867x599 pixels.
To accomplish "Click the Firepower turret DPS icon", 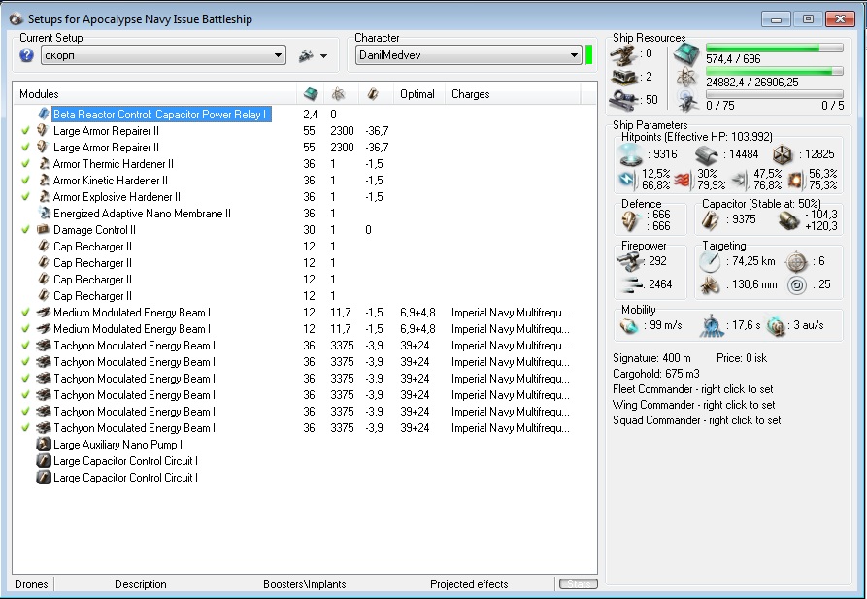I will click(x=629, y=261).
